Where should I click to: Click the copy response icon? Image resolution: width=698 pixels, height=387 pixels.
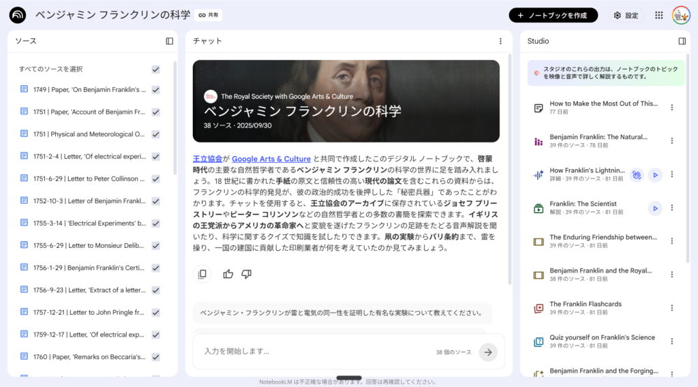click(x=202, y=274)
